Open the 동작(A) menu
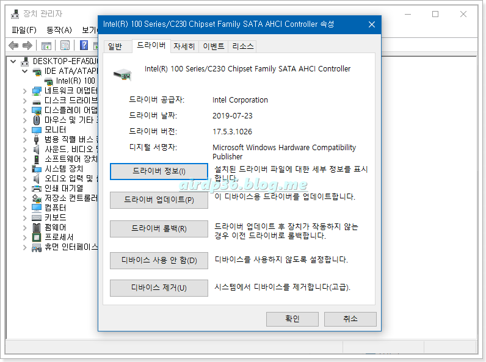Viewport: 486px width, 362px height. 59,30
